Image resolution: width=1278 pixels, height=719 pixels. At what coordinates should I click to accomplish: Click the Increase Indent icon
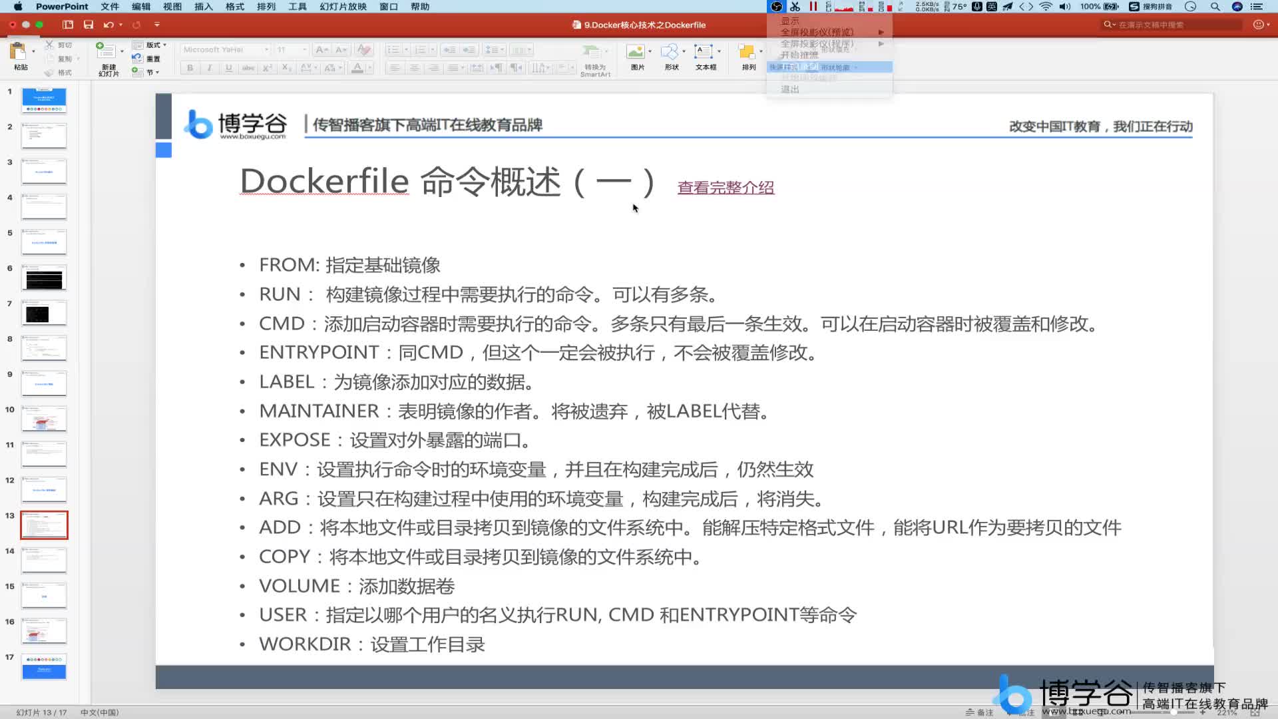[x=469, y=50]
